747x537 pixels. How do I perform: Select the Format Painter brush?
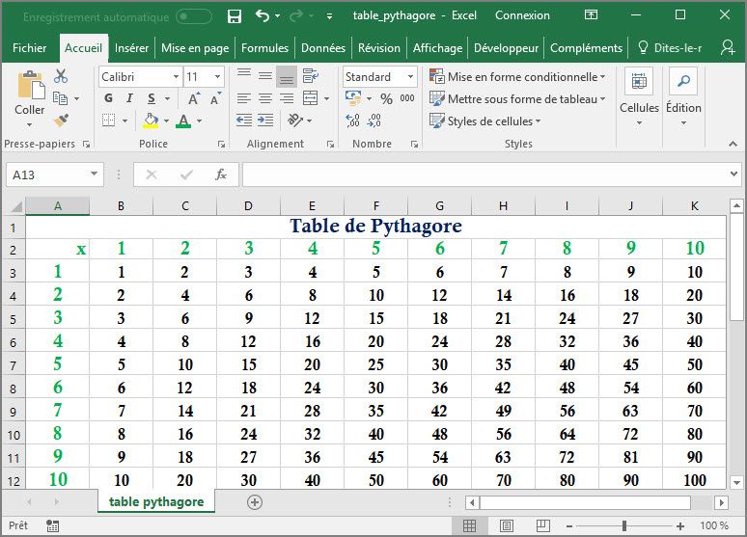(61, 120)
